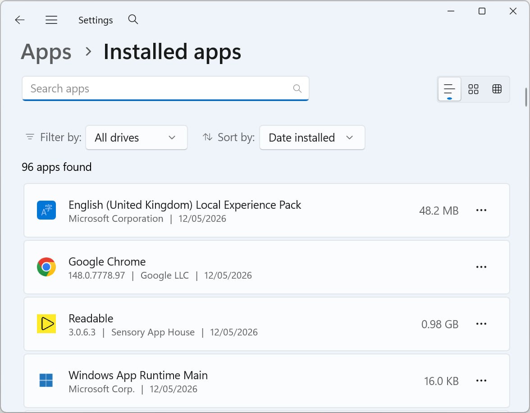Minimize the Settings window
This screenshot has height=413, width=530.
coord(451,11)
